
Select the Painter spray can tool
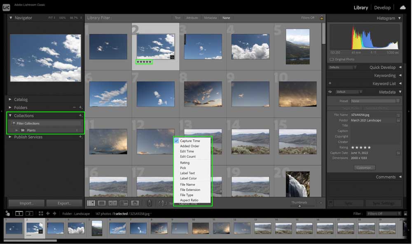pos(149,203)
